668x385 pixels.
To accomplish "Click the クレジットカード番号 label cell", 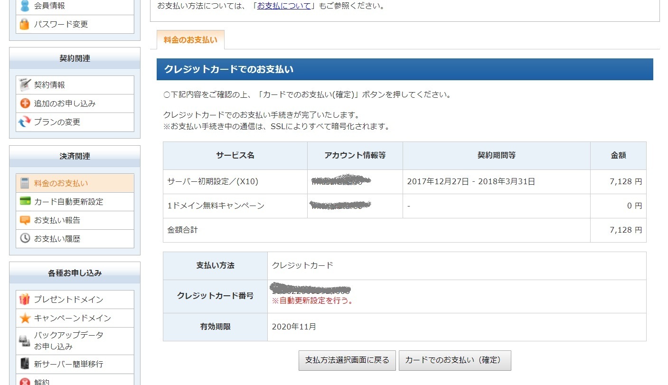I will coord(215,296).
